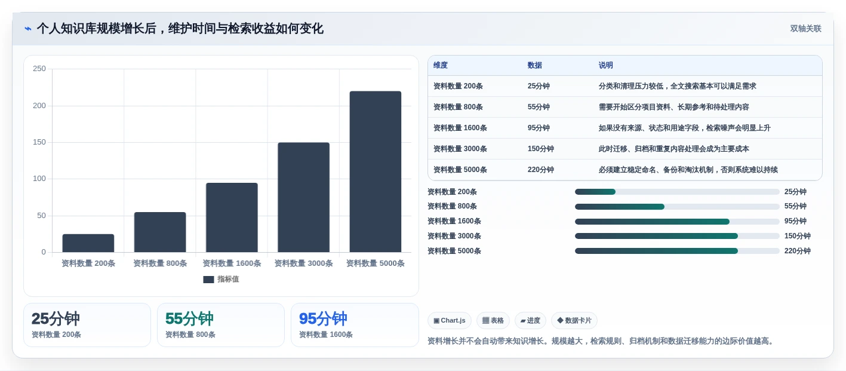Select table cell 150分钟
The height and width of the screenshot is (371, 846).
[x=541, y=149]
